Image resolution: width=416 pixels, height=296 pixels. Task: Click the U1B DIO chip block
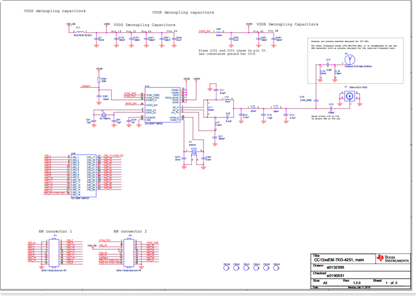coord(84,175)
